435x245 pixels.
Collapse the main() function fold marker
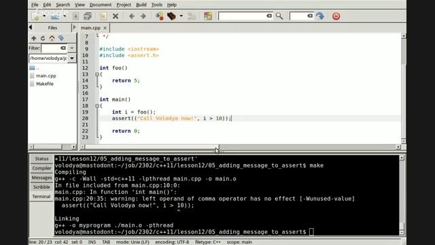point(97,106)
